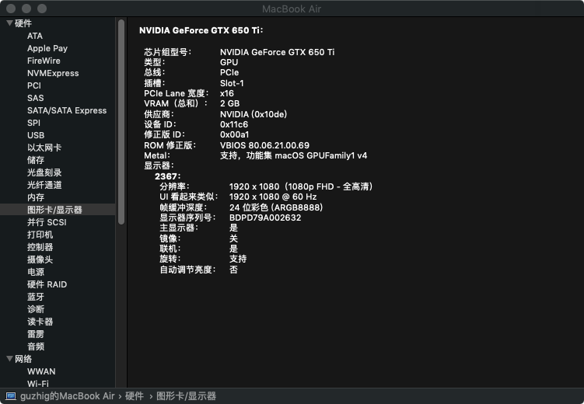Select 音频 in the sidebar
584x404 pixels.
(36, 347)
